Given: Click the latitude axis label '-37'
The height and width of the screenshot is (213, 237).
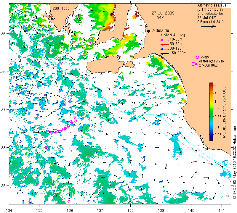Looking at the screenshot, I should point(3,109).
